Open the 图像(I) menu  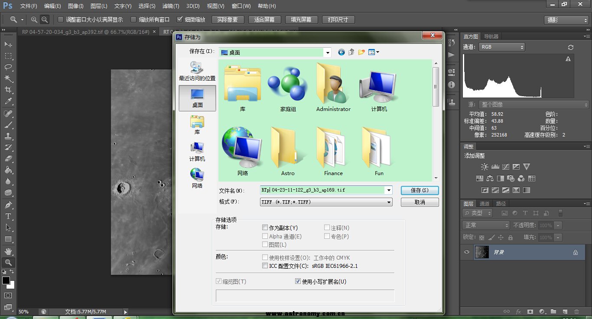click(x=76, y=6)
